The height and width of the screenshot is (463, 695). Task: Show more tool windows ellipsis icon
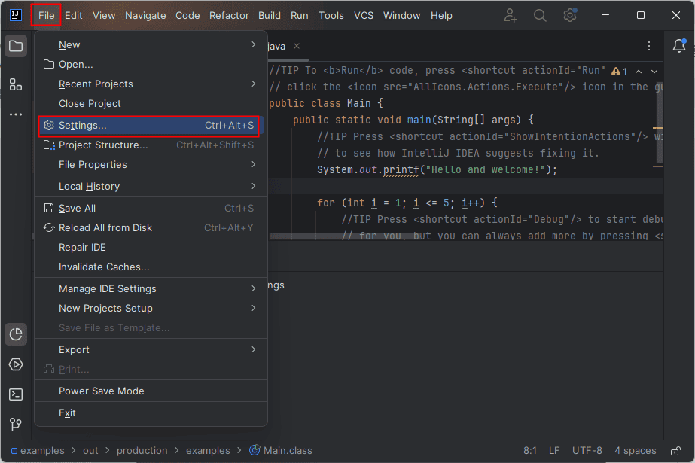(x=16, y=114)
